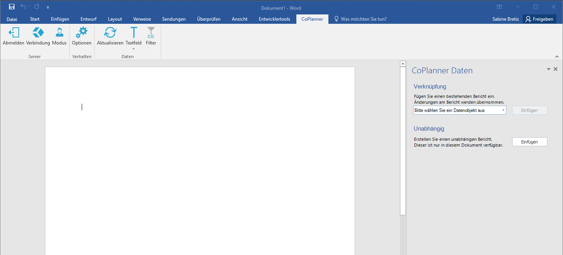This screenshot has width=563, height=255.
Task: Click the 'Was möchten Sie tun?' search box
Action: pyautogui.click(x=364, y=19)
